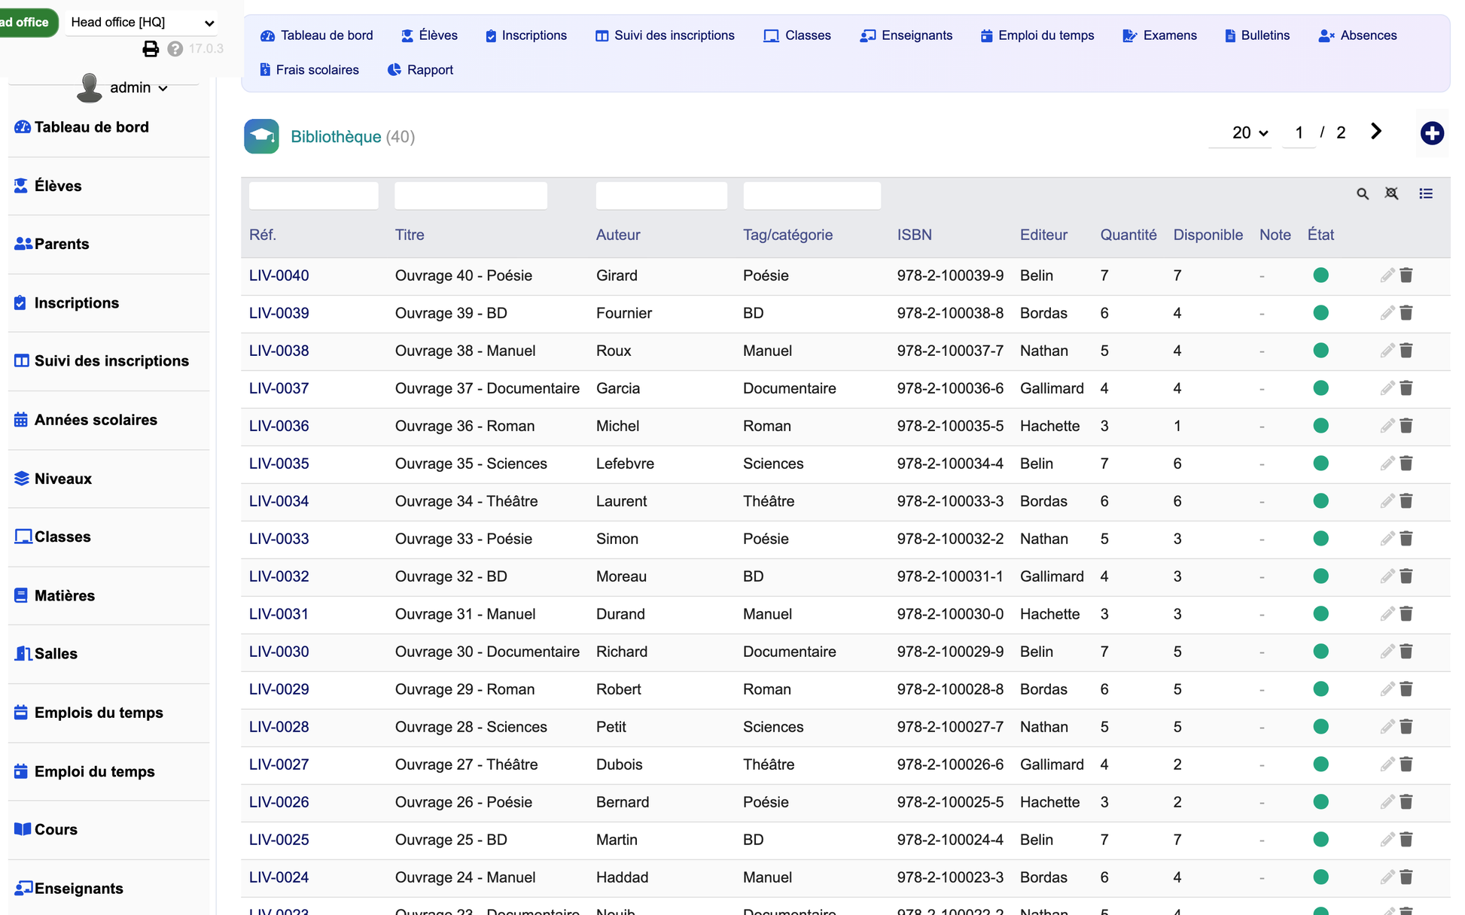This screenshot has height=915, width=1465.
Task: Edit pencil icon for LIV-0036
Action: (1387, 426)
